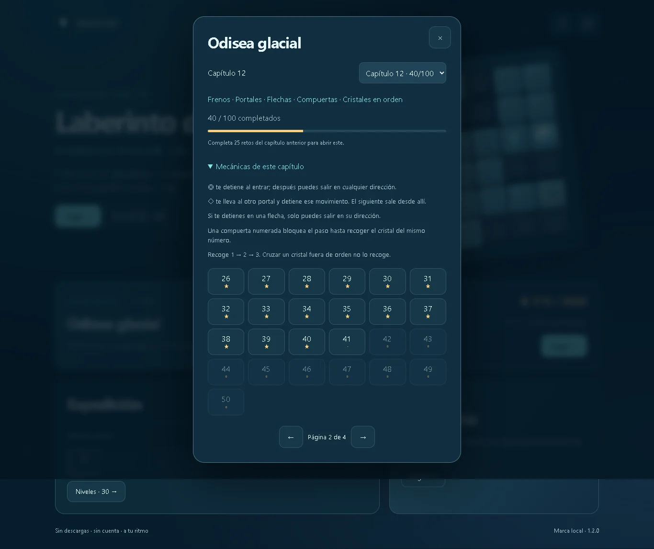Select level 26

coord(226,282)
